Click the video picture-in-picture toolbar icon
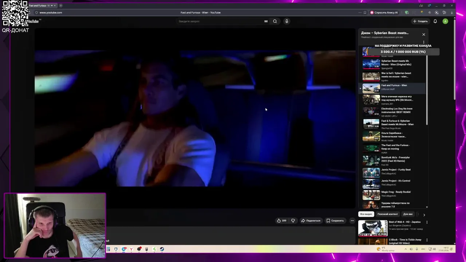 (x=437, y=12)
